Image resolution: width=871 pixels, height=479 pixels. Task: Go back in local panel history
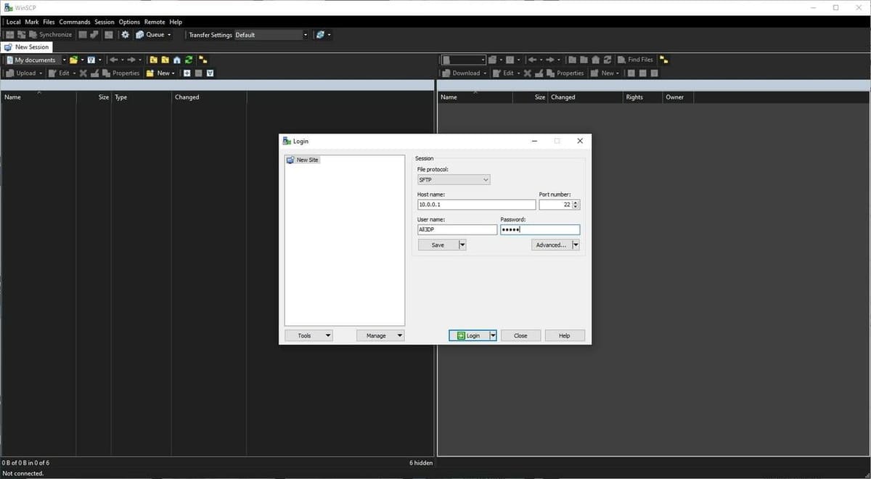[x=113, y=60]
